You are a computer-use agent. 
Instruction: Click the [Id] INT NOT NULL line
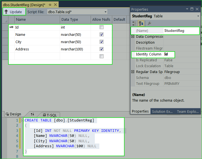pyautogui.click(x=77, y=131)
